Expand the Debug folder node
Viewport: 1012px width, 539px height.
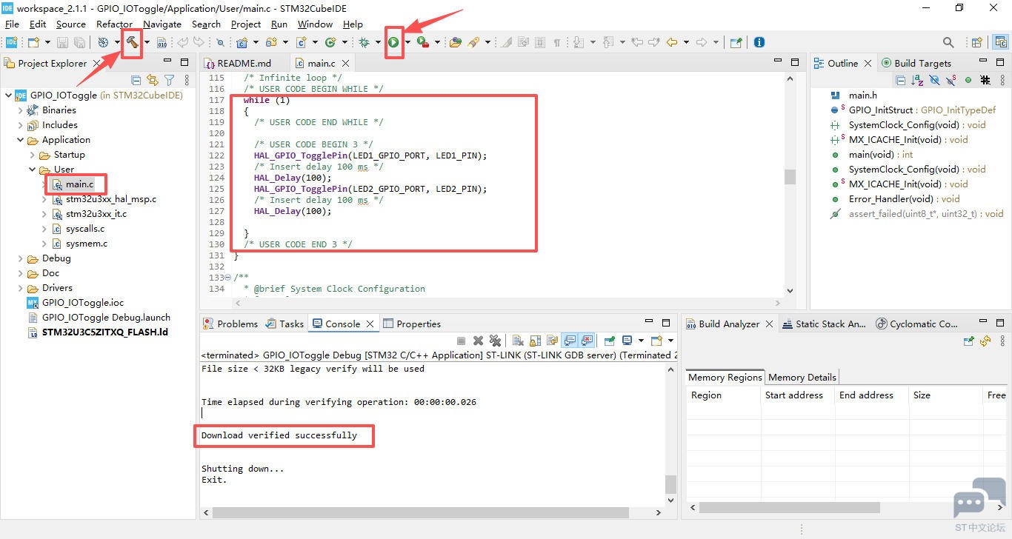point(21,258)
